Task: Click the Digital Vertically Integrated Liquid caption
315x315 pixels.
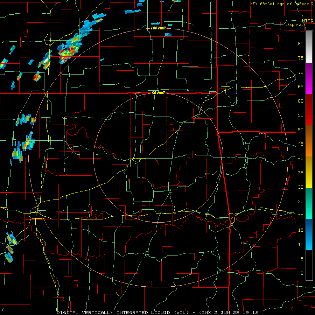Action: click(x=122, y=313)
